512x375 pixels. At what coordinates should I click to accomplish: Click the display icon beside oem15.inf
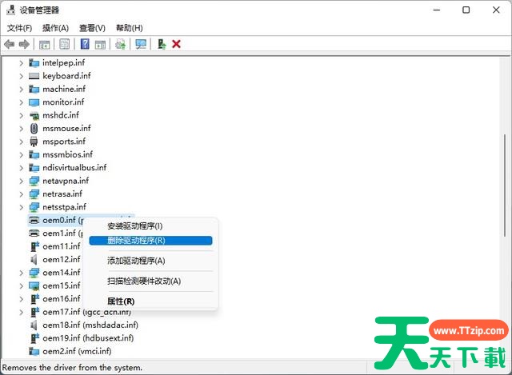(x=34, y=286)
